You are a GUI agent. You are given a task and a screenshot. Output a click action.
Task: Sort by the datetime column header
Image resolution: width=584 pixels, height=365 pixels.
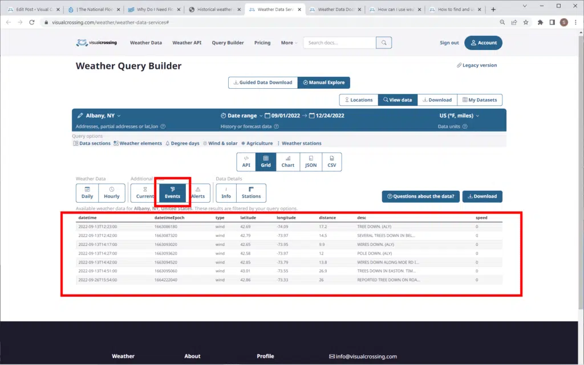pyautogui.click(x=87, y=218)
